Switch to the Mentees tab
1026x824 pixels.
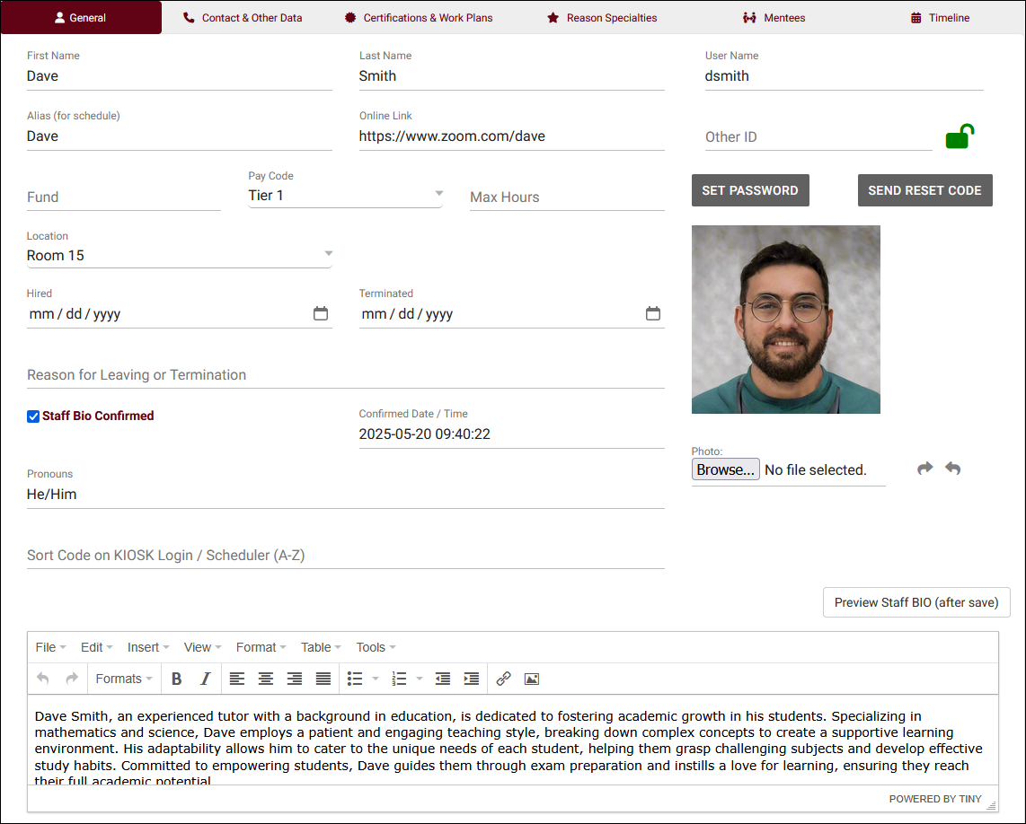(774, 18)
